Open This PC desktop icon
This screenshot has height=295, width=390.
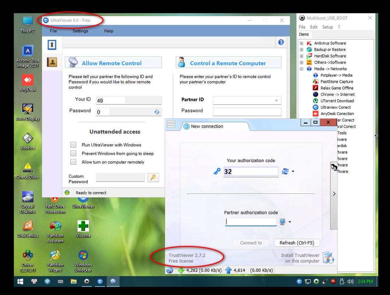(x=28, y=25)
